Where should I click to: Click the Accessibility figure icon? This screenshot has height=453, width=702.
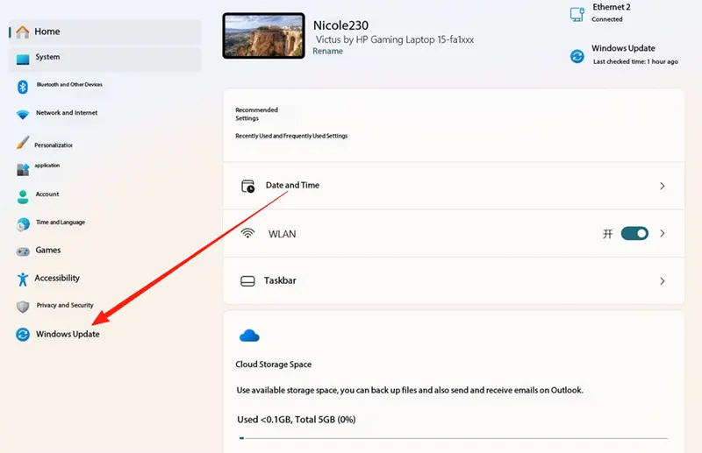click(x=23, y=279)
